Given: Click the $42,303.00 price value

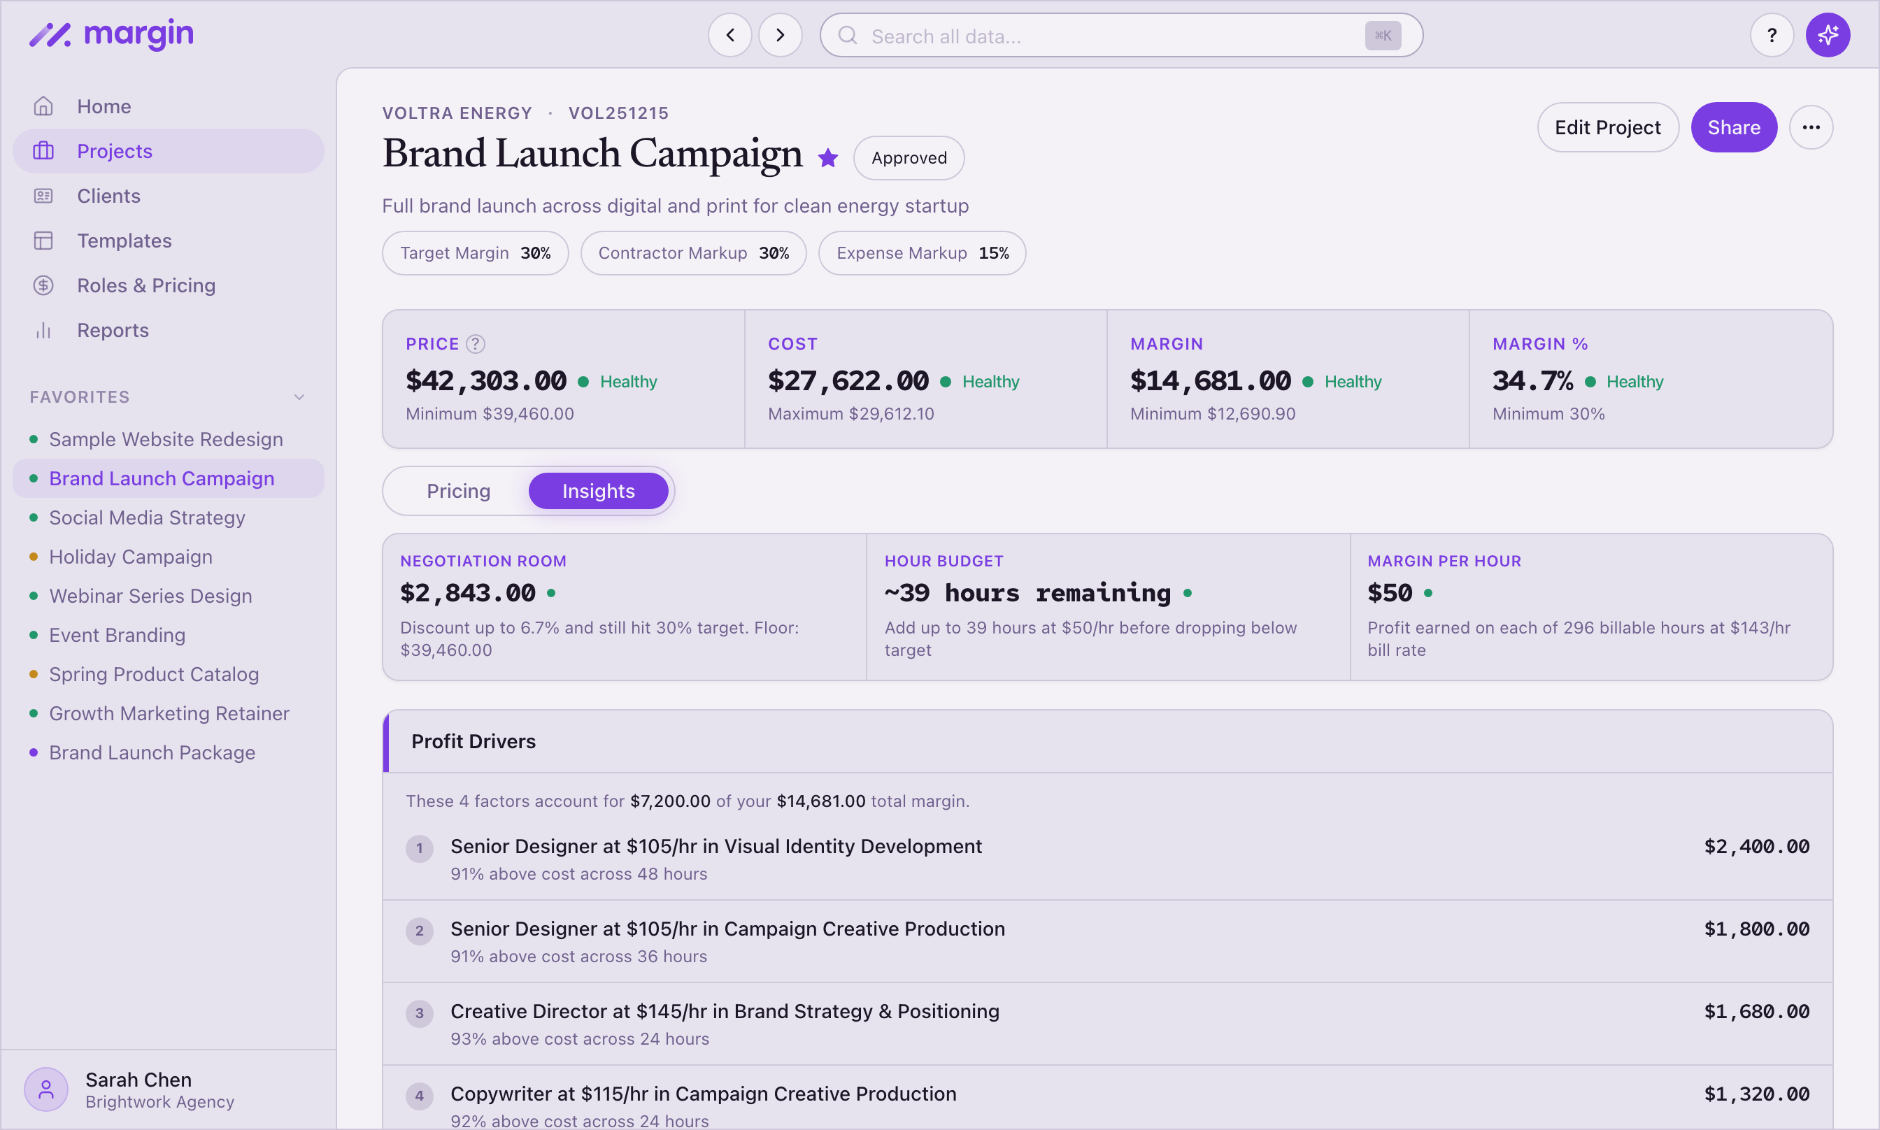Looking at the screenshot, I should click(x=486, y=380).
